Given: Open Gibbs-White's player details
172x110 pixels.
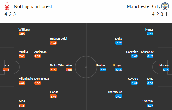Looking at the screenshot, I should (58, 65).
